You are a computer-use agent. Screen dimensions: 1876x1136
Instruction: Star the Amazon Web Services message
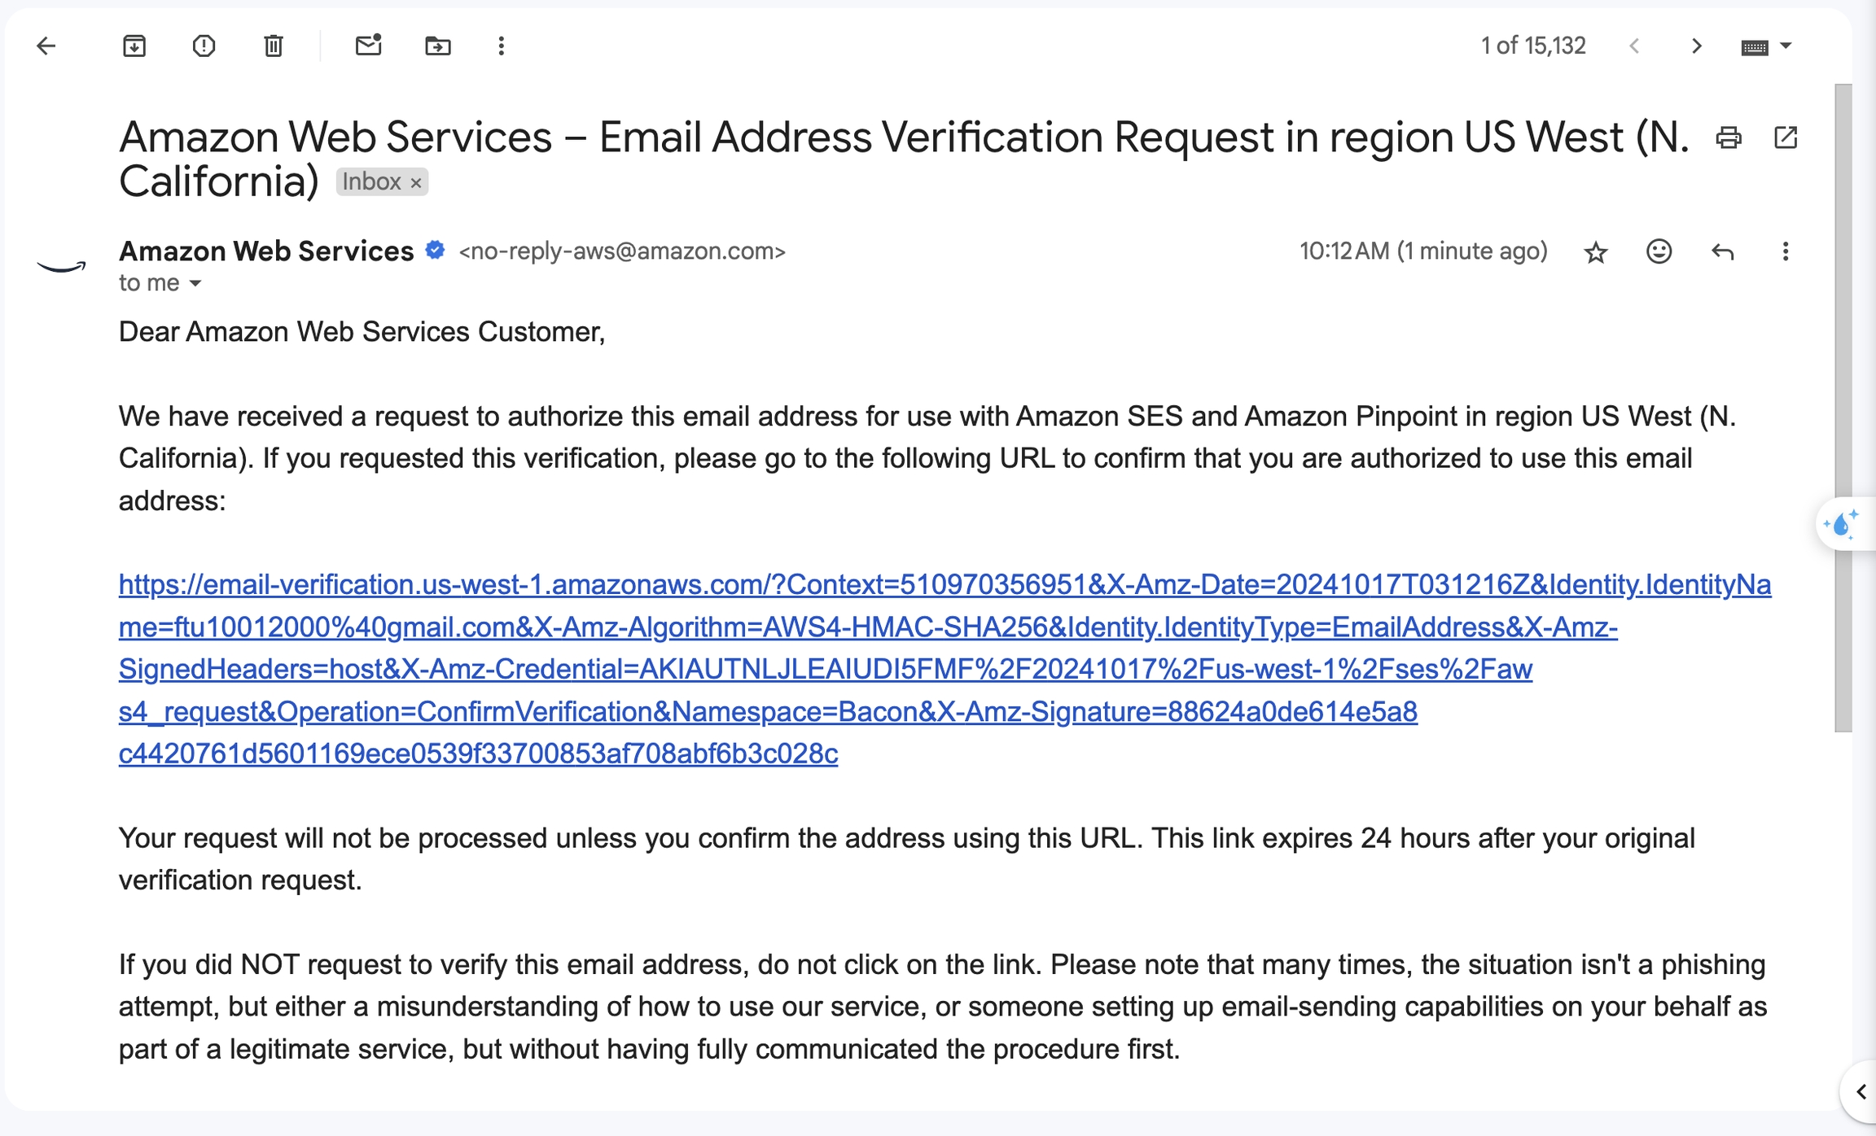[1596, 252]
